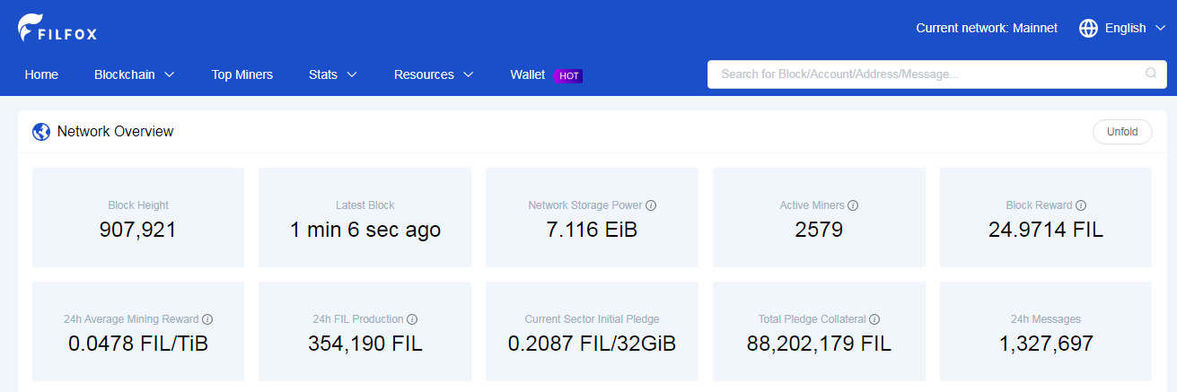Click the Unfold button
The width and height of the screenshot is (1177, 392).
tap(1122, 132)
